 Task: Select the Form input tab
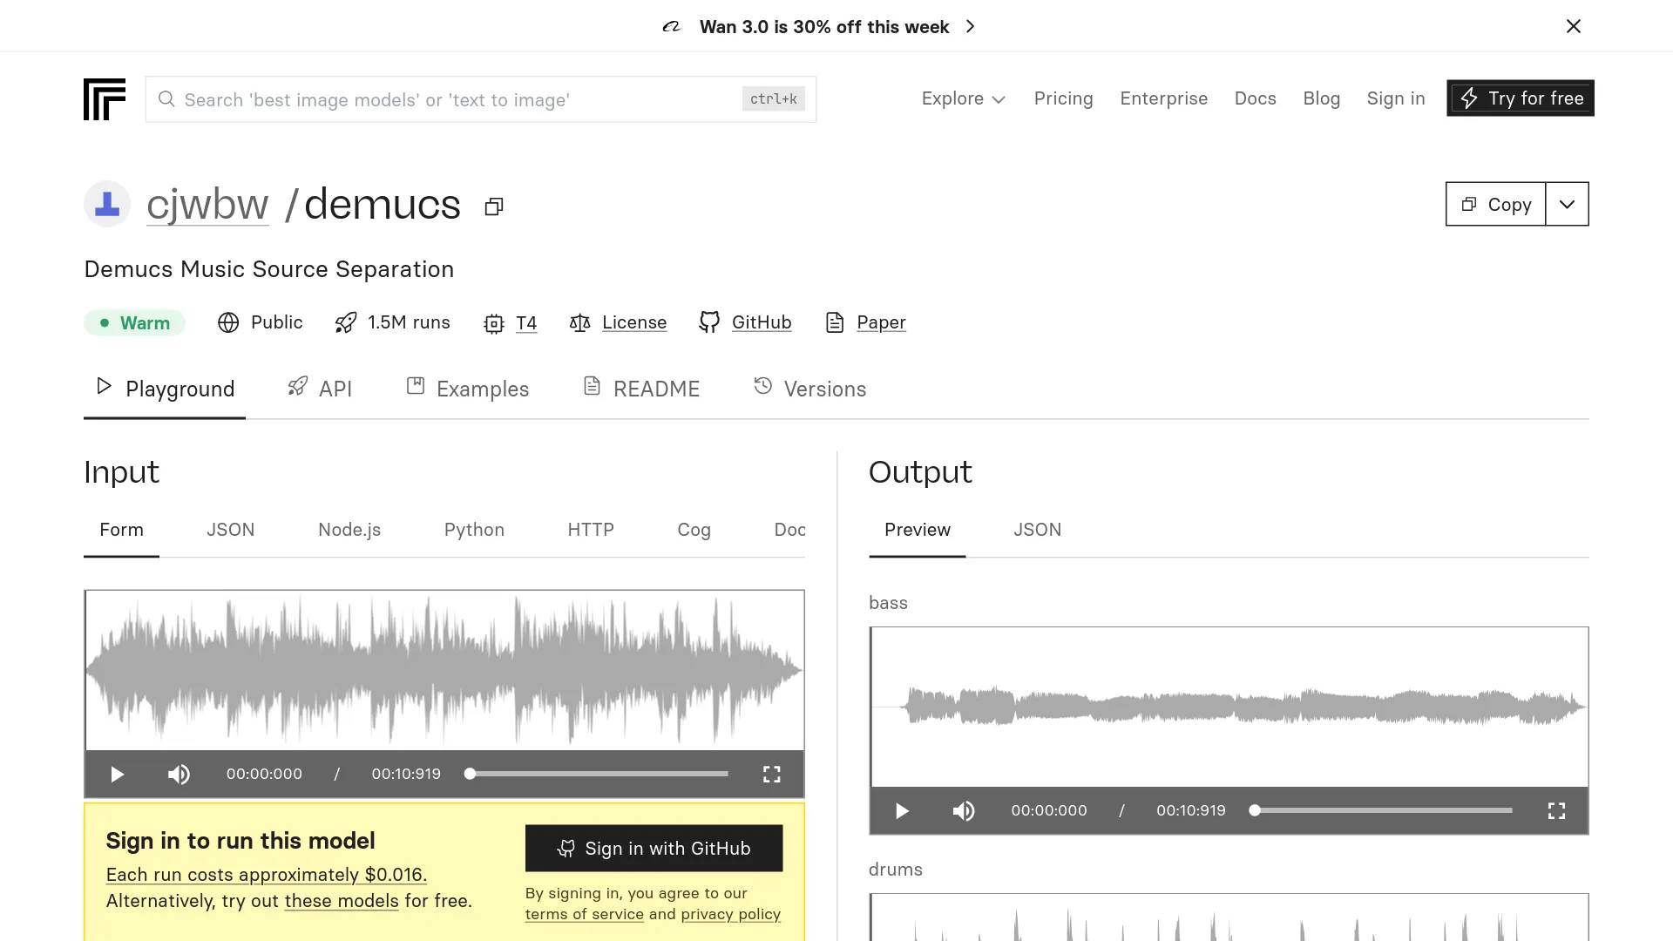(x=121, y=530)
